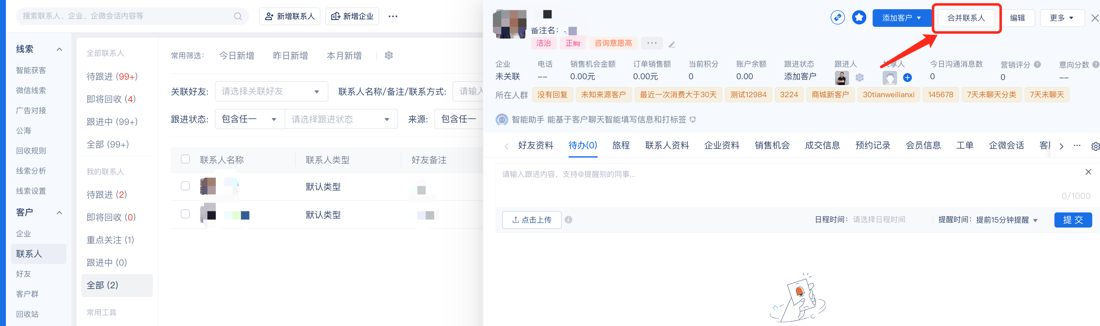Open the 关联好友 select box
1100x326 pixels.
[271, 91]
